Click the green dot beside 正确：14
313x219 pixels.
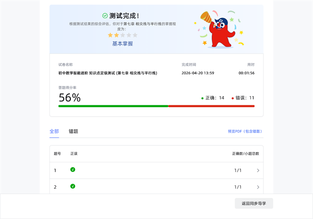point(202,98)
